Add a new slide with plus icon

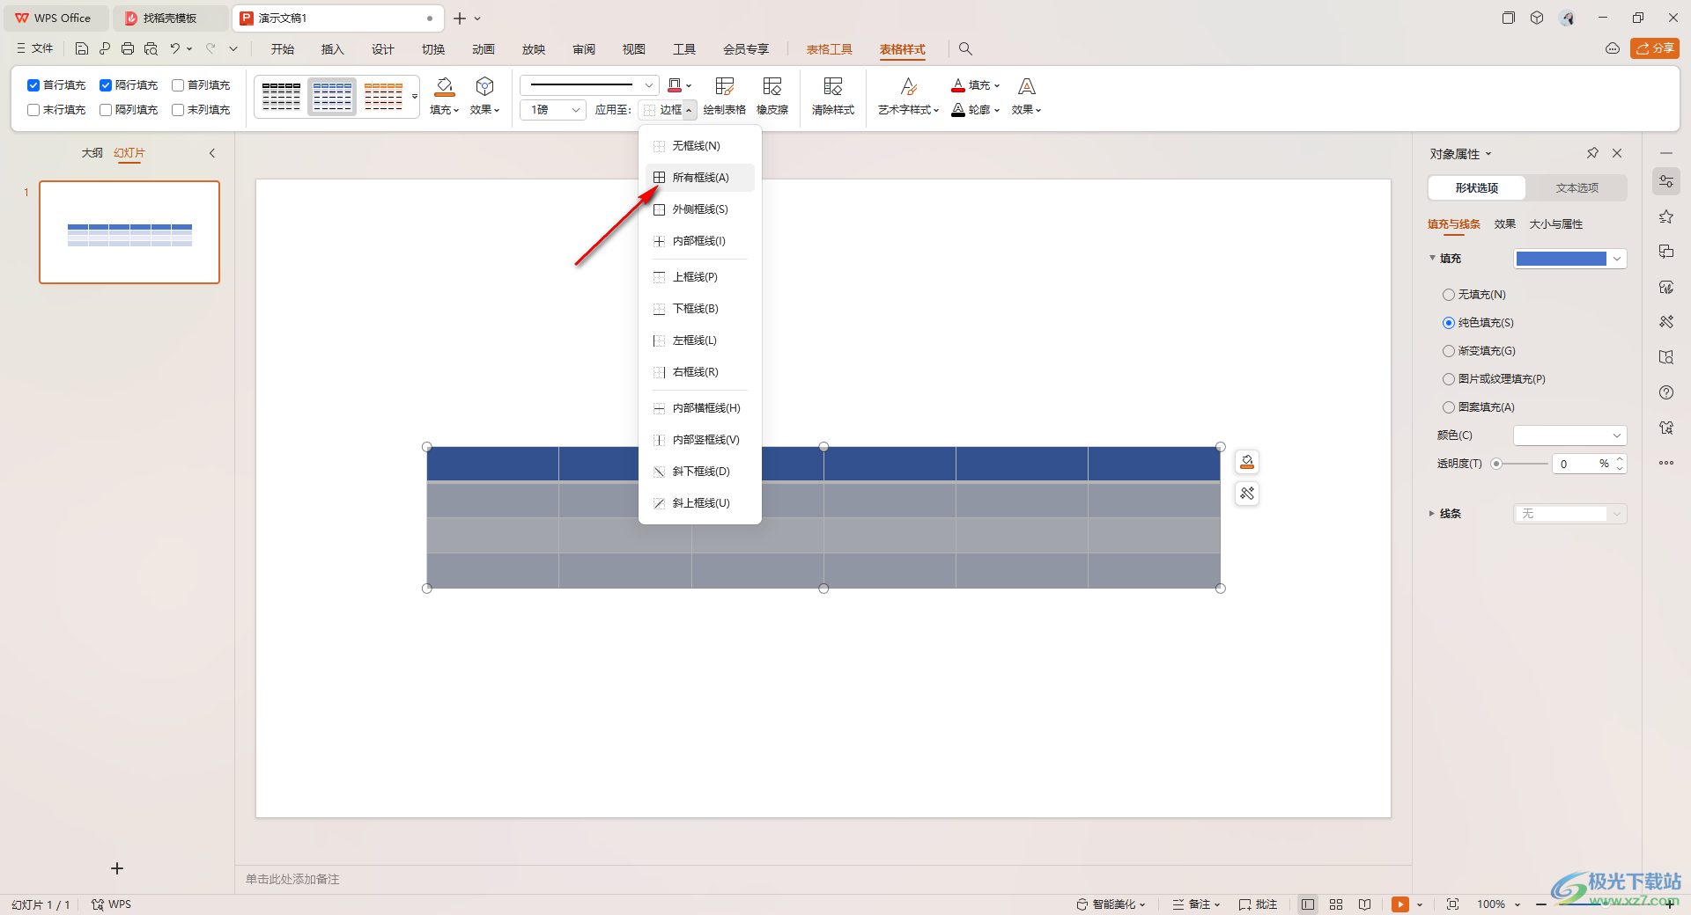click(117, 868)
